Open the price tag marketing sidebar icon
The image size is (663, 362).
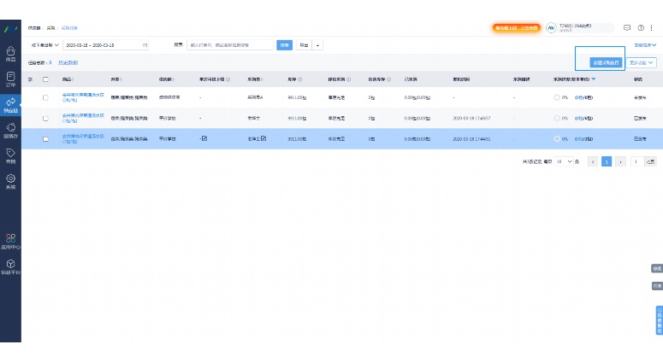tap(10, 153)
